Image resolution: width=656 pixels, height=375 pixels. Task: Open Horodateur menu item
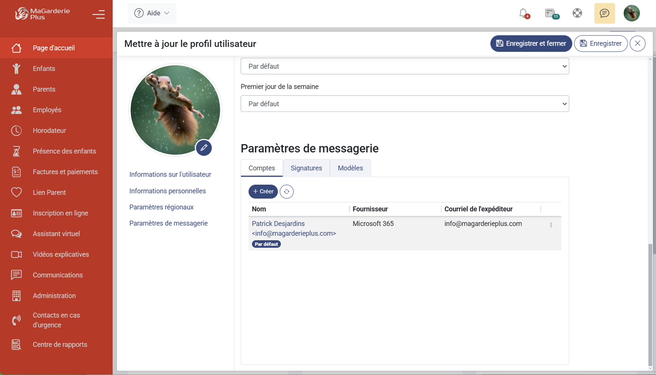pos(49,131)
